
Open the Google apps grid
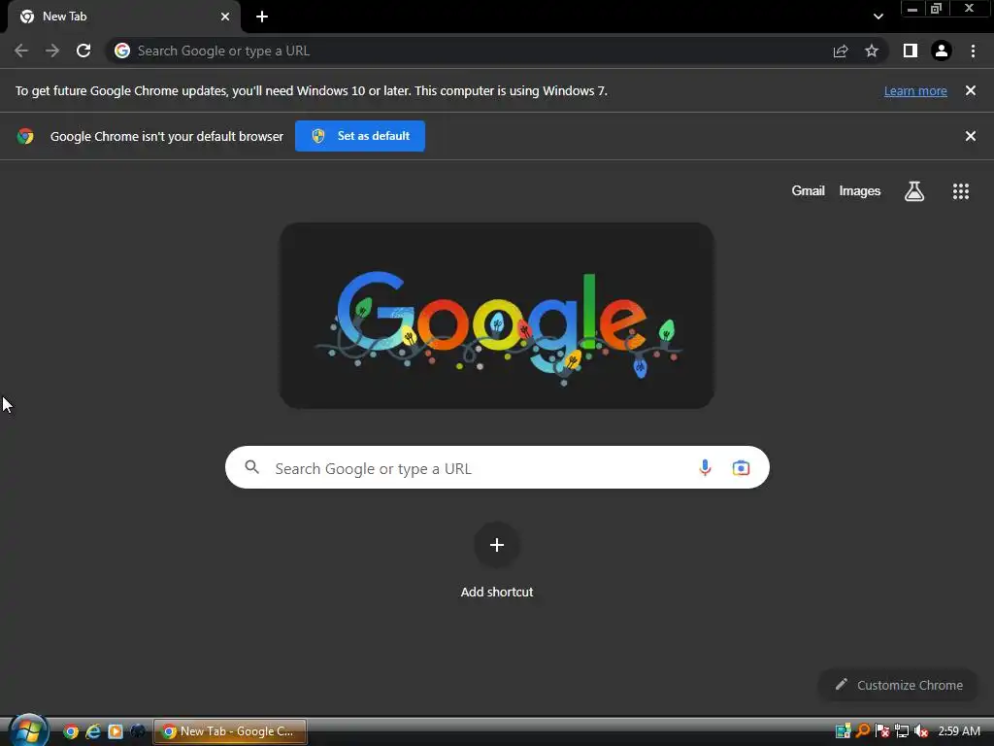tap(961, 191)
